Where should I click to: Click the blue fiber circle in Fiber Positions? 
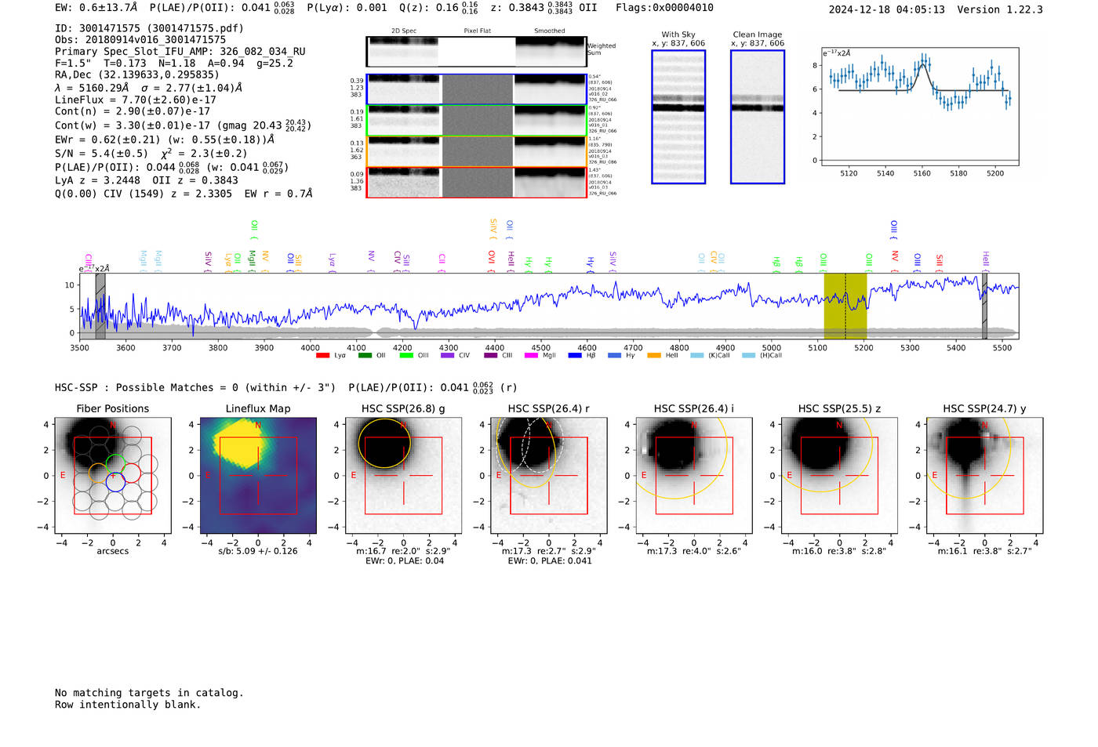pos(115,481)
